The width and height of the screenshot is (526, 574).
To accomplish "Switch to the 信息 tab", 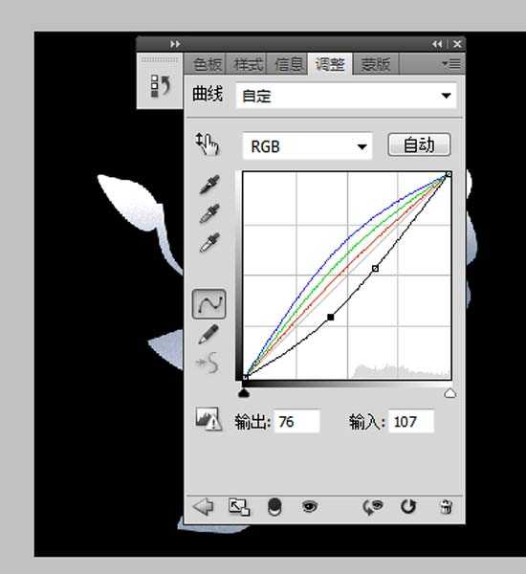I will tap(288, 64).
